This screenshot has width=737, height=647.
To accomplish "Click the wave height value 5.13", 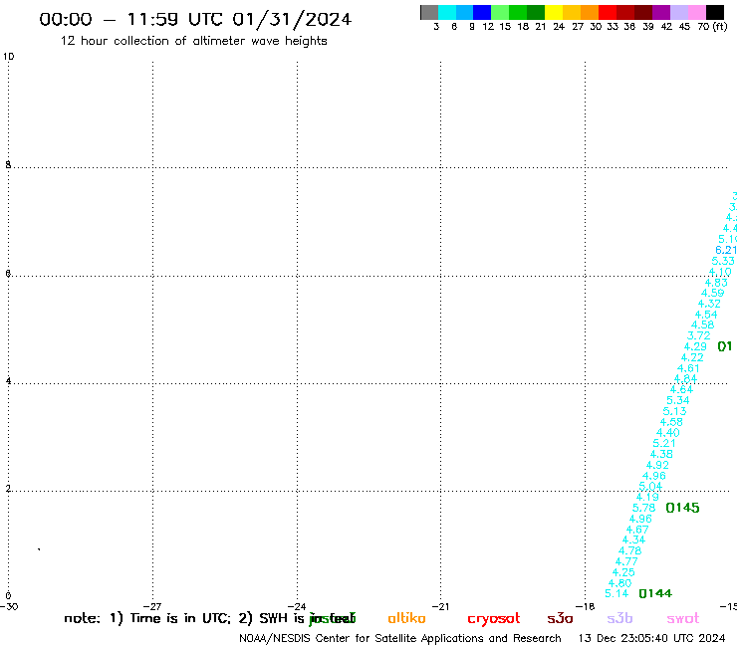I will point(674,412).
